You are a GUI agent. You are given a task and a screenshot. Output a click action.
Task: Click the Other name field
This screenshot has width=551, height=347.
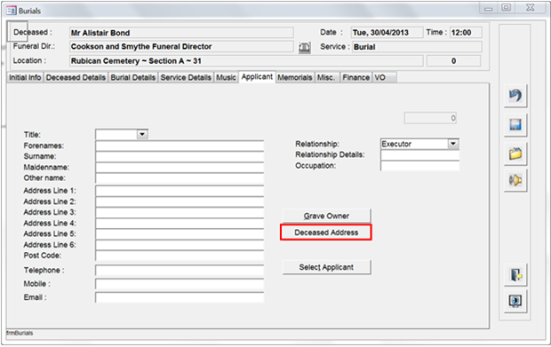(180, 178)
